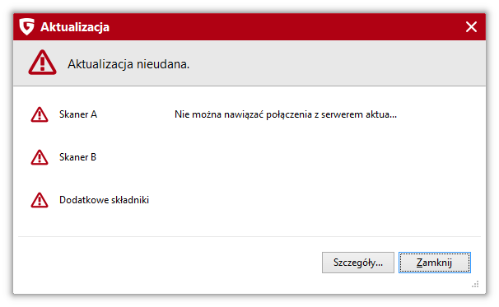
Task: Click the G DATA shield logo
Action: click(x=26, y=26)
